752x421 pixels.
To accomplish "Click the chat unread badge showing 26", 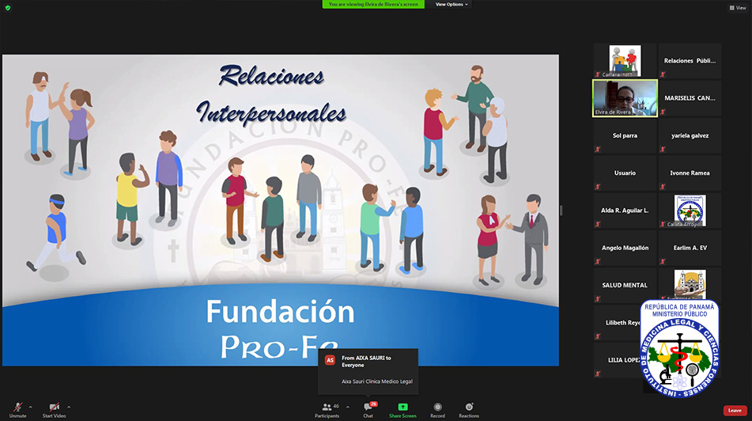I will pyautogui.click(x=373, y=404).
